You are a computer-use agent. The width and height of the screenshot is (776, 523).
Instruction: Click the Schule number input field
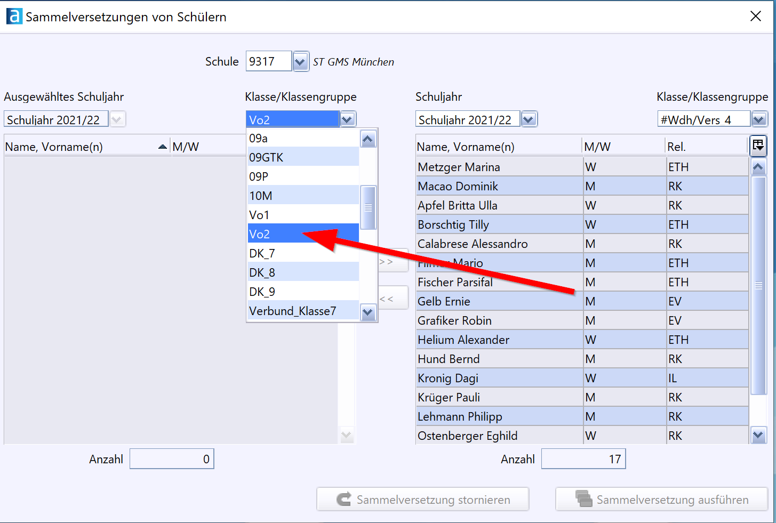[268, 61]
